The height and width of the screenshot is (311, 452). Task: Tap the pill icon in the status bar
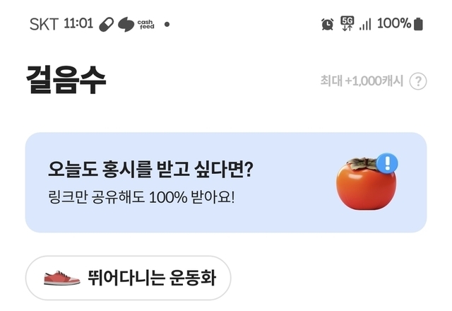[x=107, y=24]
